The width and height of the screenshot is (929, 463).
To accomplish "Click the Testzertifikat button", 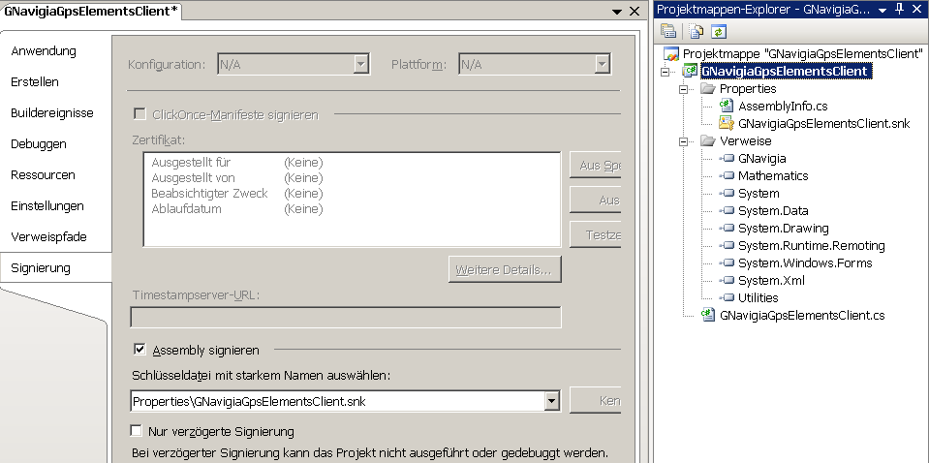I will (595, 234).
